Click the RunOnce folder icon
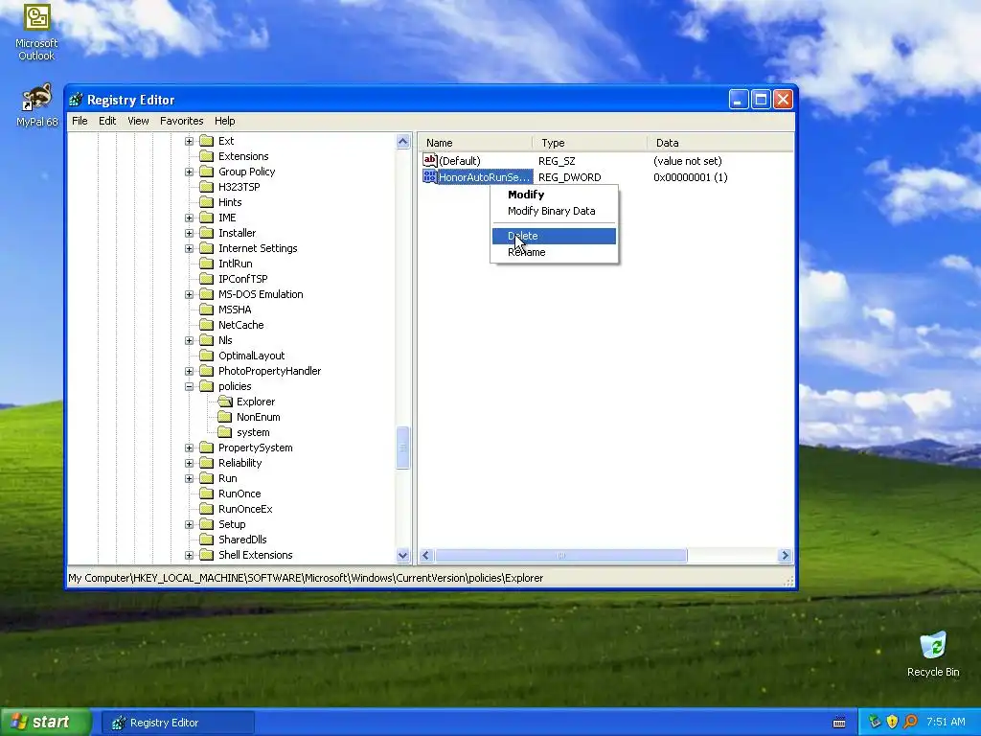Image resolution: width=981 pixels, height=736 pixels. tap(207, 494)
